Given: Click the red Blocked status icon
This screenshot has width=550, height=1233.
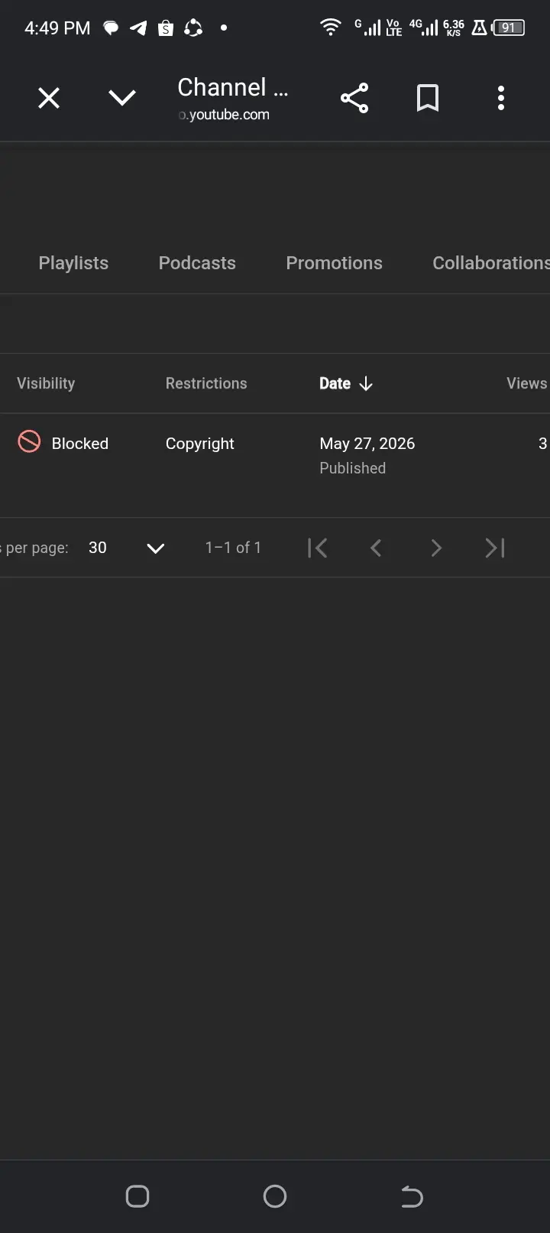Looking at the screenshot, I should [x=29, y=441].
